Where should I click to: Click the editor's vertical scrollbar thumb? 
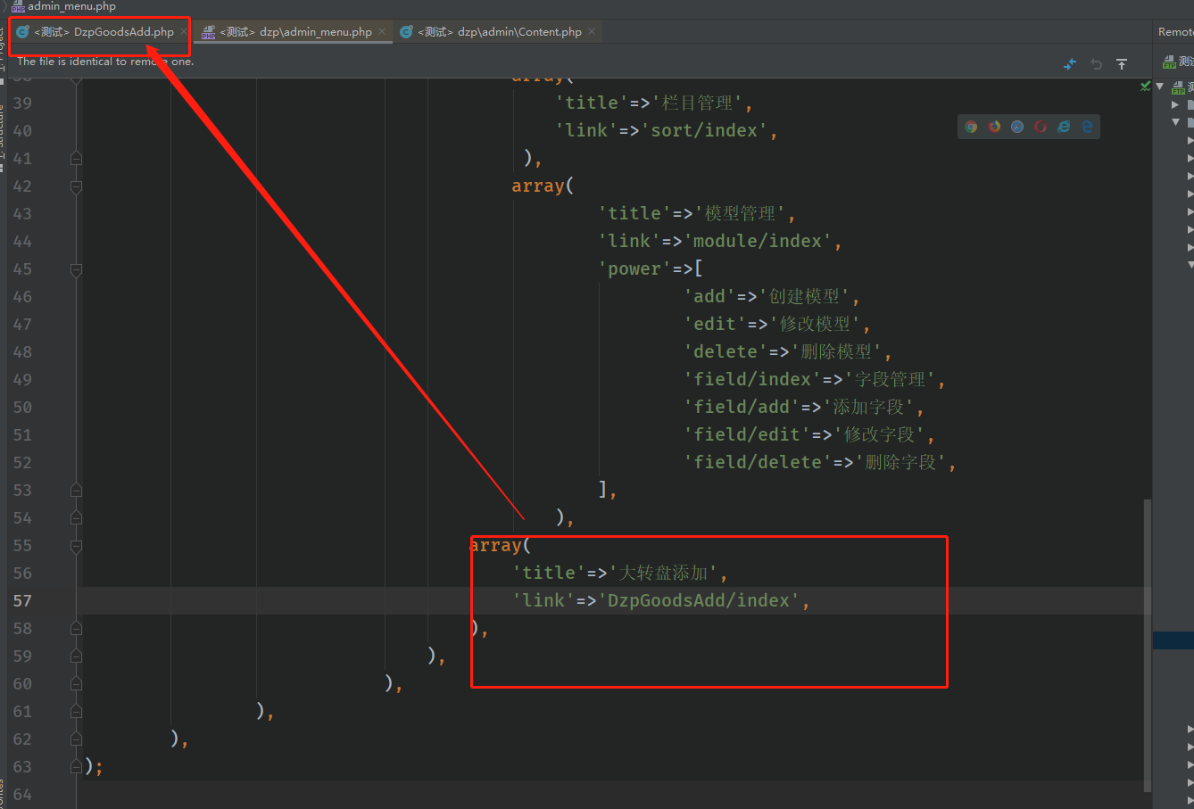pos(1148,642)
